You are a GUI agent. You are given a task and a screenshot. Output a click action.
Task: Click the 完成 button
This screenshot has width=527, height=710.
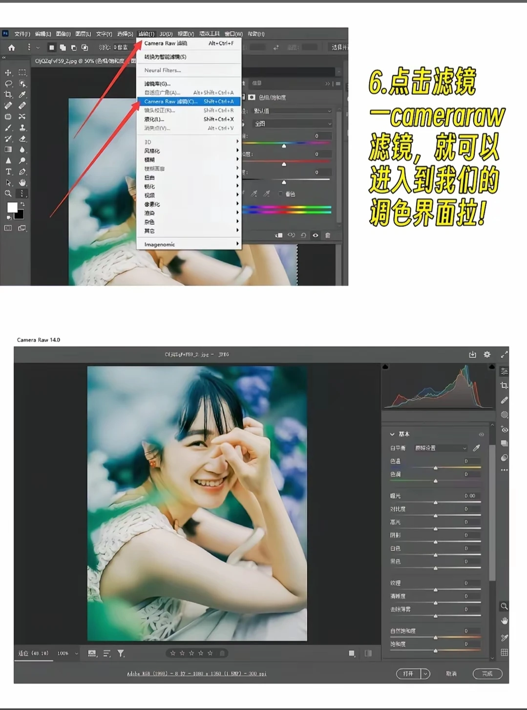tap(487, 674)
